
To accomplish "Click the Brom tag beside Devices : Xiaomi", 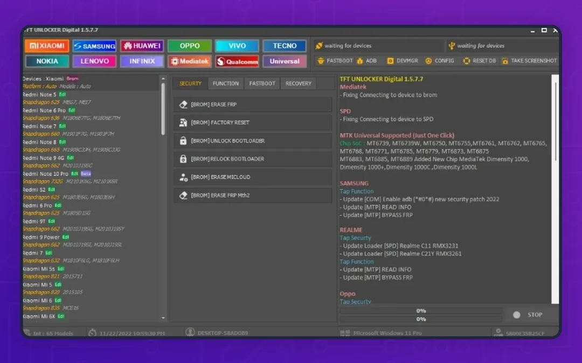I will 72,79.
